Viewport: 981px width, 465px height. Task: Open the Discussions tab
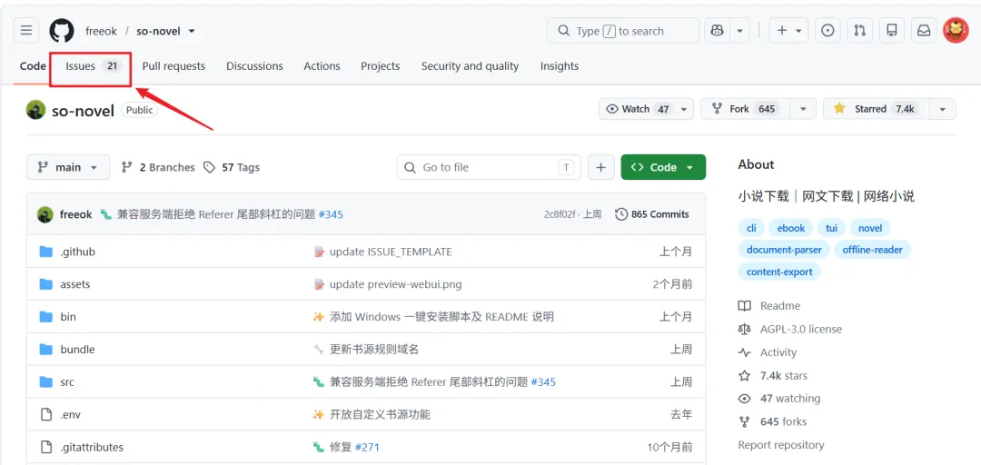point(254,65)
